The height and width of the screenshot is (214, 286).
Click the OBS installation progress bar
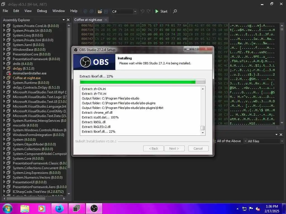143,82
